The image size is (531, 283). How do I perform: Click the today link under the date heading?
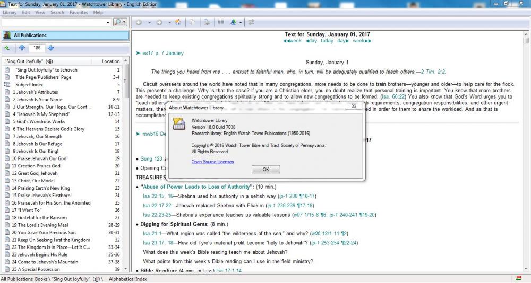[x=327, y=41]
